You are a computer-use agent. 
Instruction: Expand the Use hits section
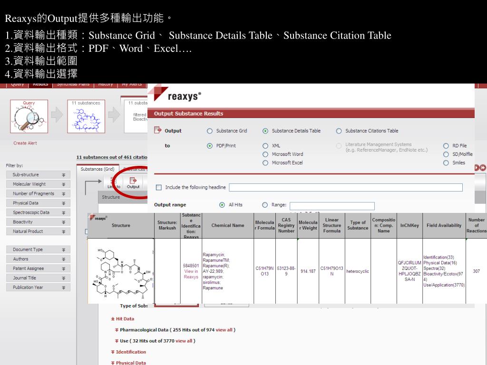coord(117,341)
